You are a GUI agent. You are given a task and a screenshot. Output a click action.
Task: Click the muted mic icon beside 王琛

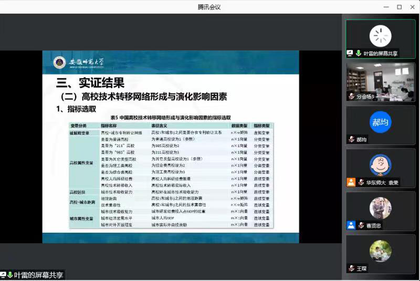click(351, 268)
